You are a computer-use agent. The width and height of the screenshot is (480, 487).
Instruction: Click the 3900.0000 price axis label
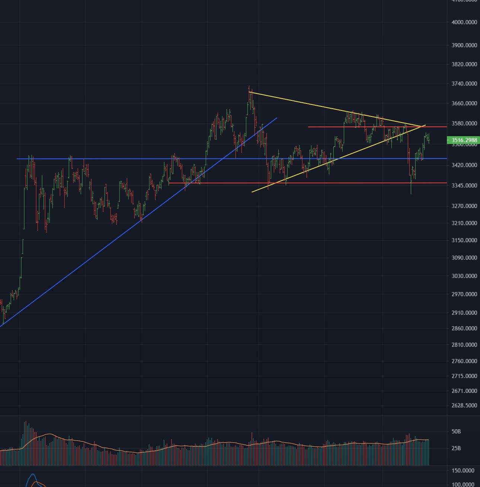click(x=464, y=45)
